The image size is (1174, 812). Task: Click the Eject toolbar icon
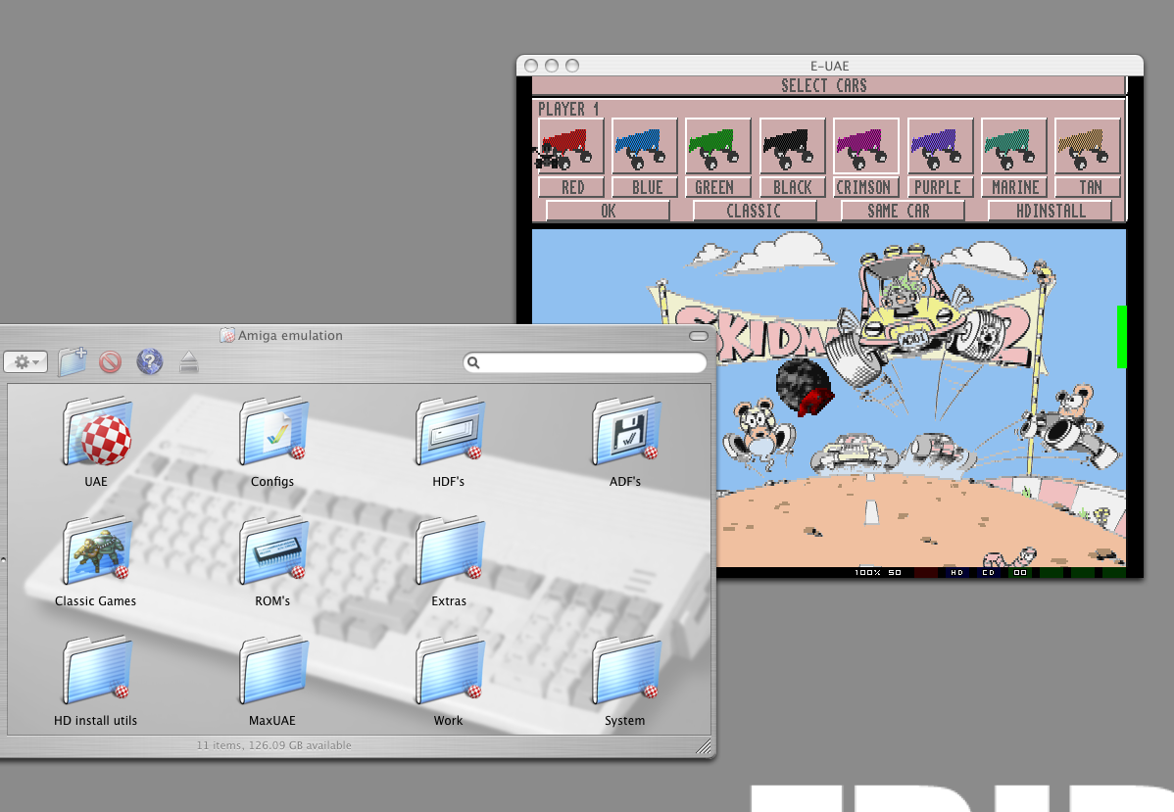189,362
